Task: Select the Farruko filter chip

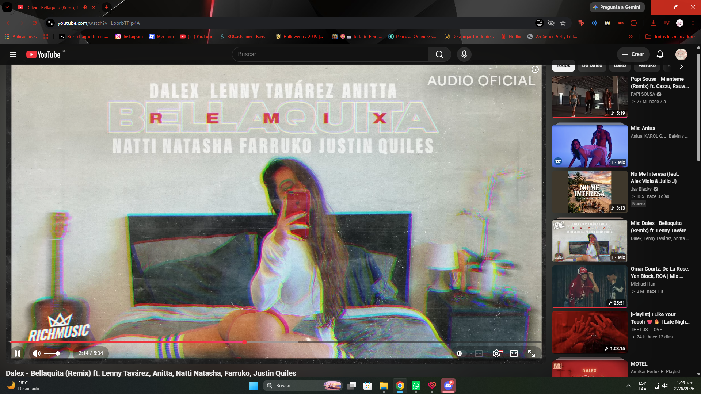Action: [x=647, y=66]
